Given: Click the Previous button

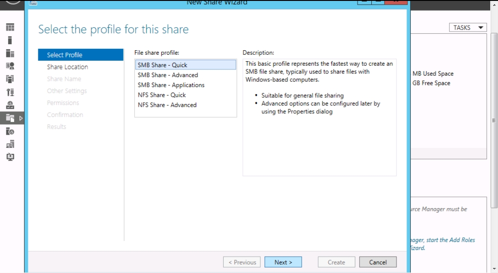Looking at the screenshot, I should 242,262.
